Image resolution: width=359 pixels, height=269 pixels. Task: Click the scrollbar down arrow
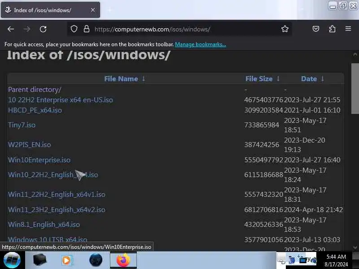pyautogui.click(x=355, y=247)
